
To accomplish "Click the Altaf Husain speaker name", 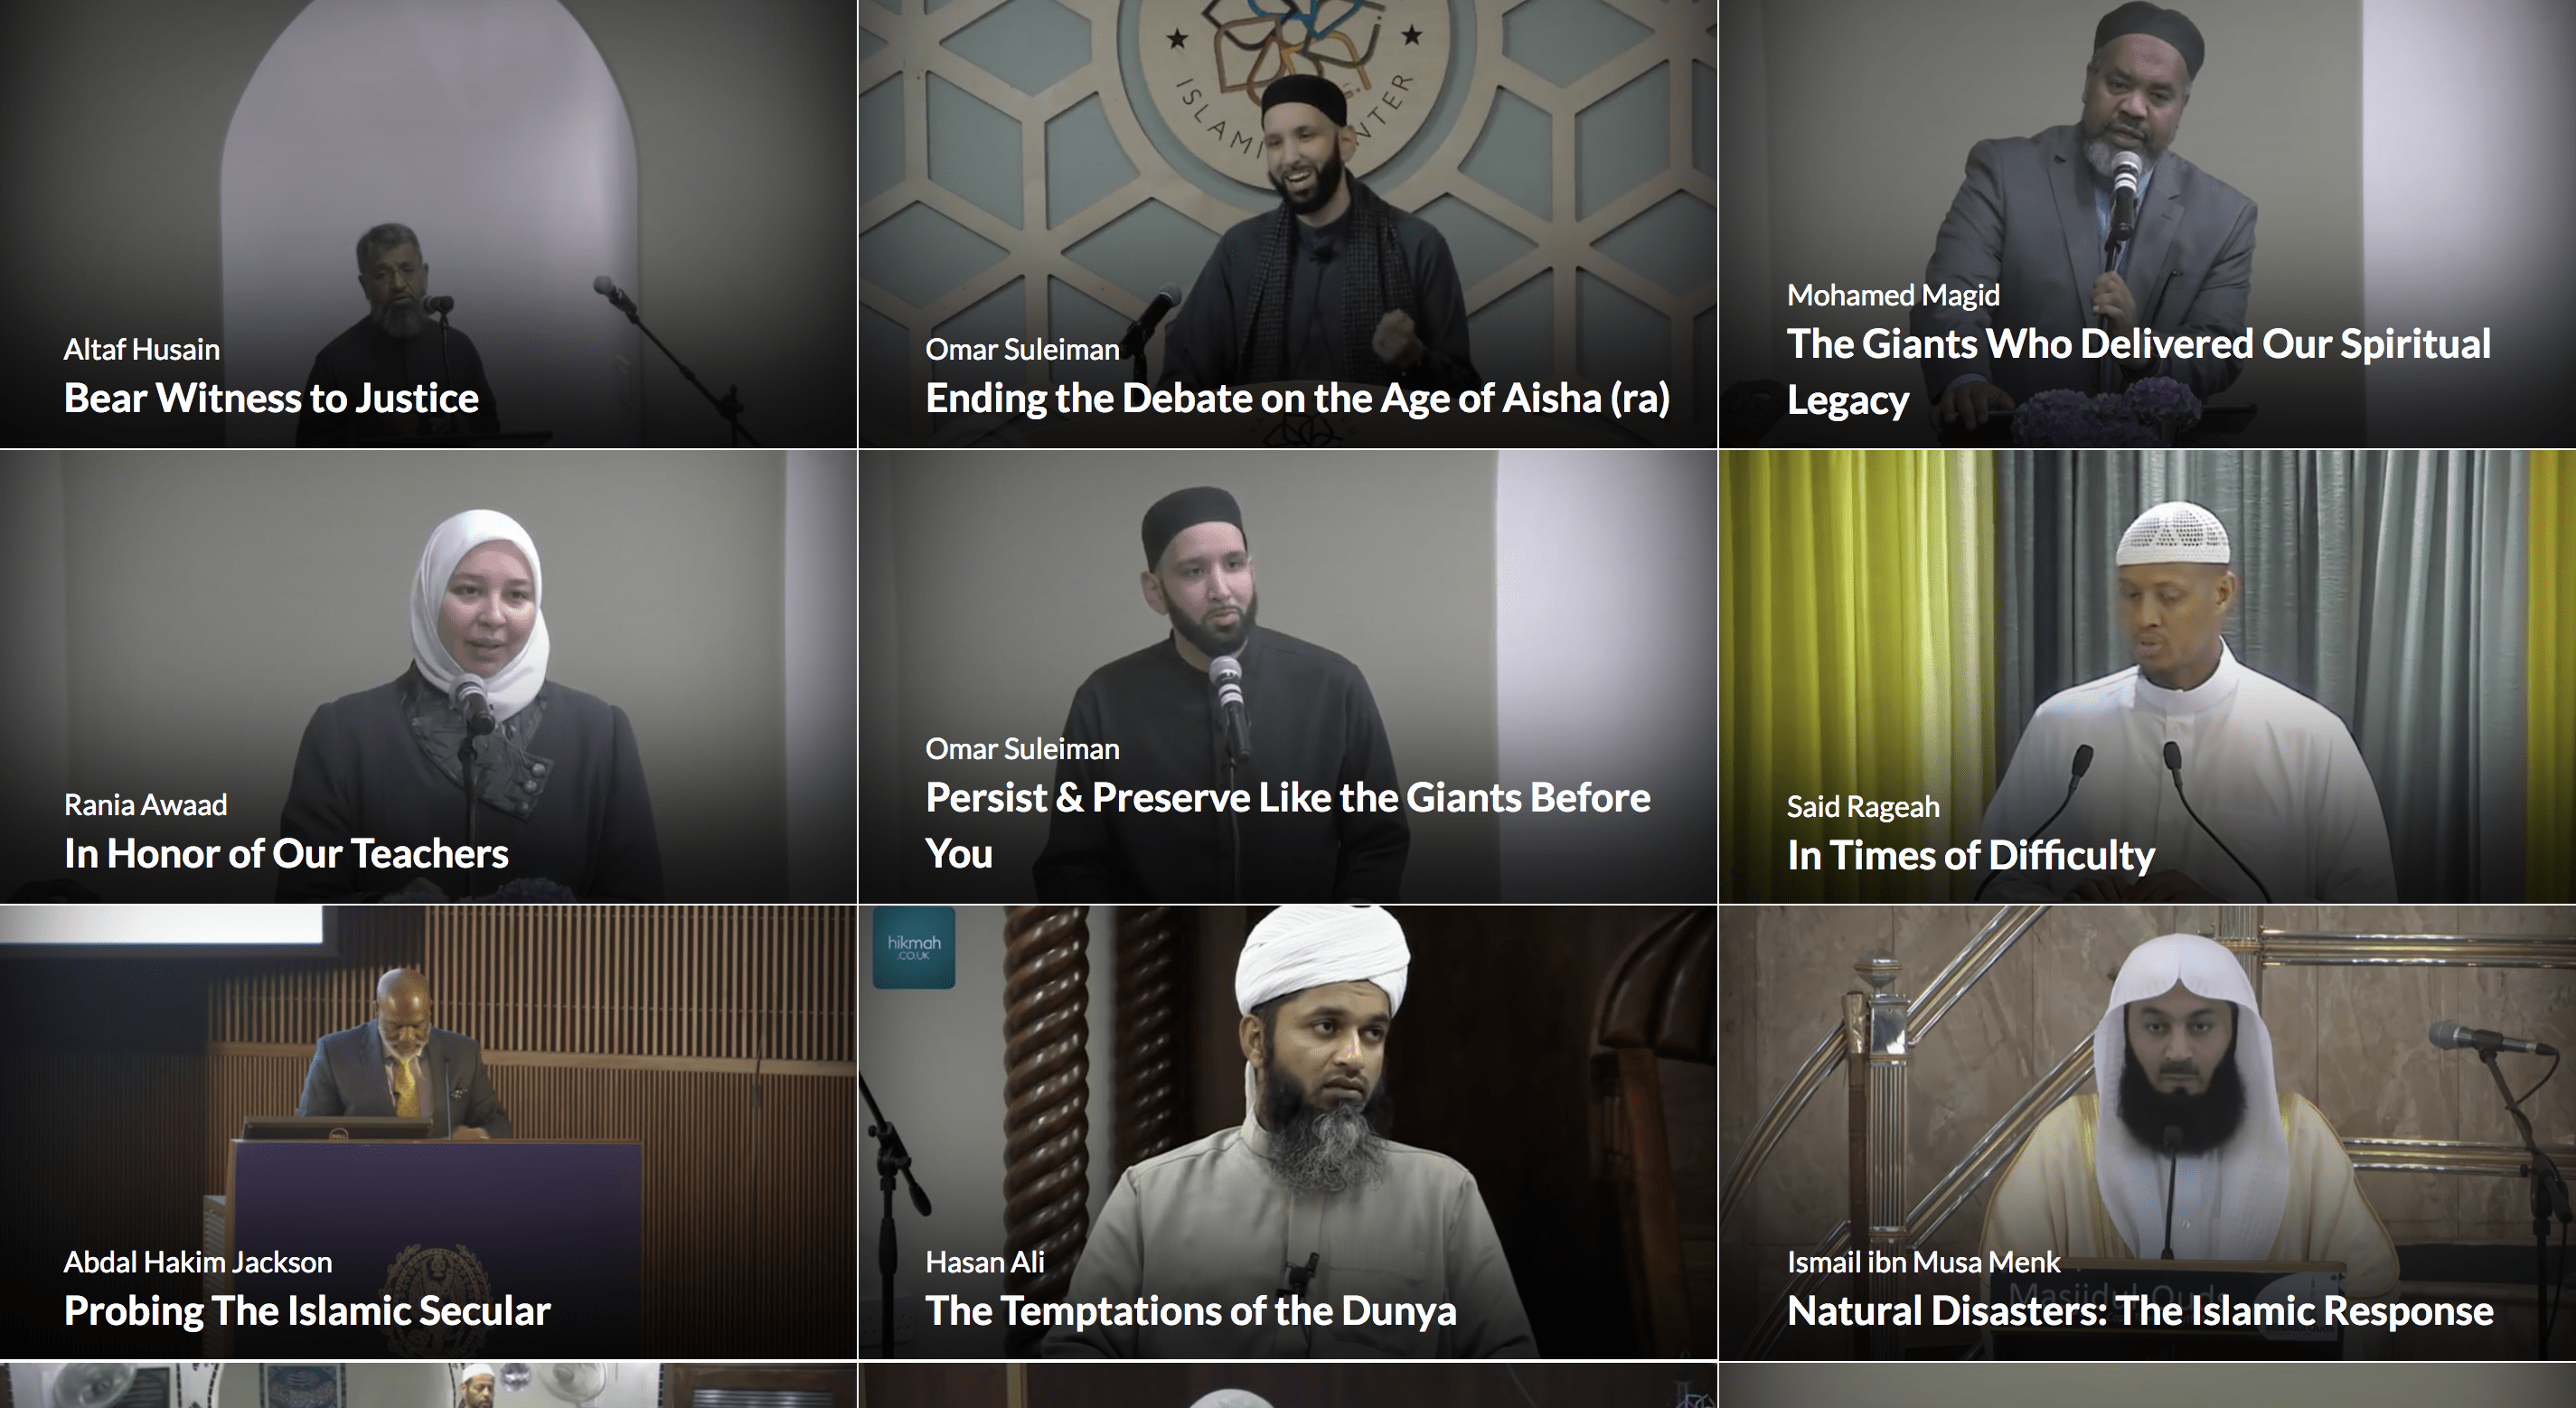I will [x=142, y=349].
